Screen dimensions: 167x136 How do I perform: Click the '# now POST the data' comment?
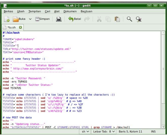coord(17,118)
